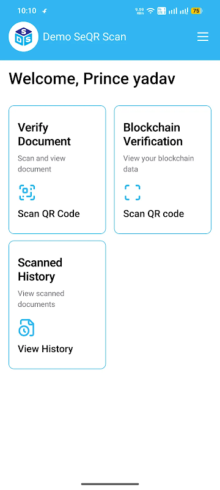Tap the 'Scan and view document' description
The image size is (220, 490).
[42, 164]
